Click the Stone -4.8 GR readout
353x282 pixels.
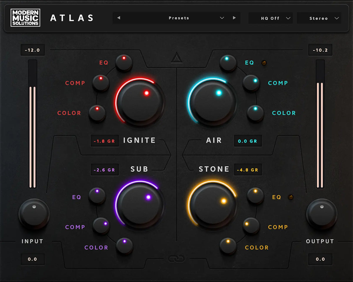(248, 170)
